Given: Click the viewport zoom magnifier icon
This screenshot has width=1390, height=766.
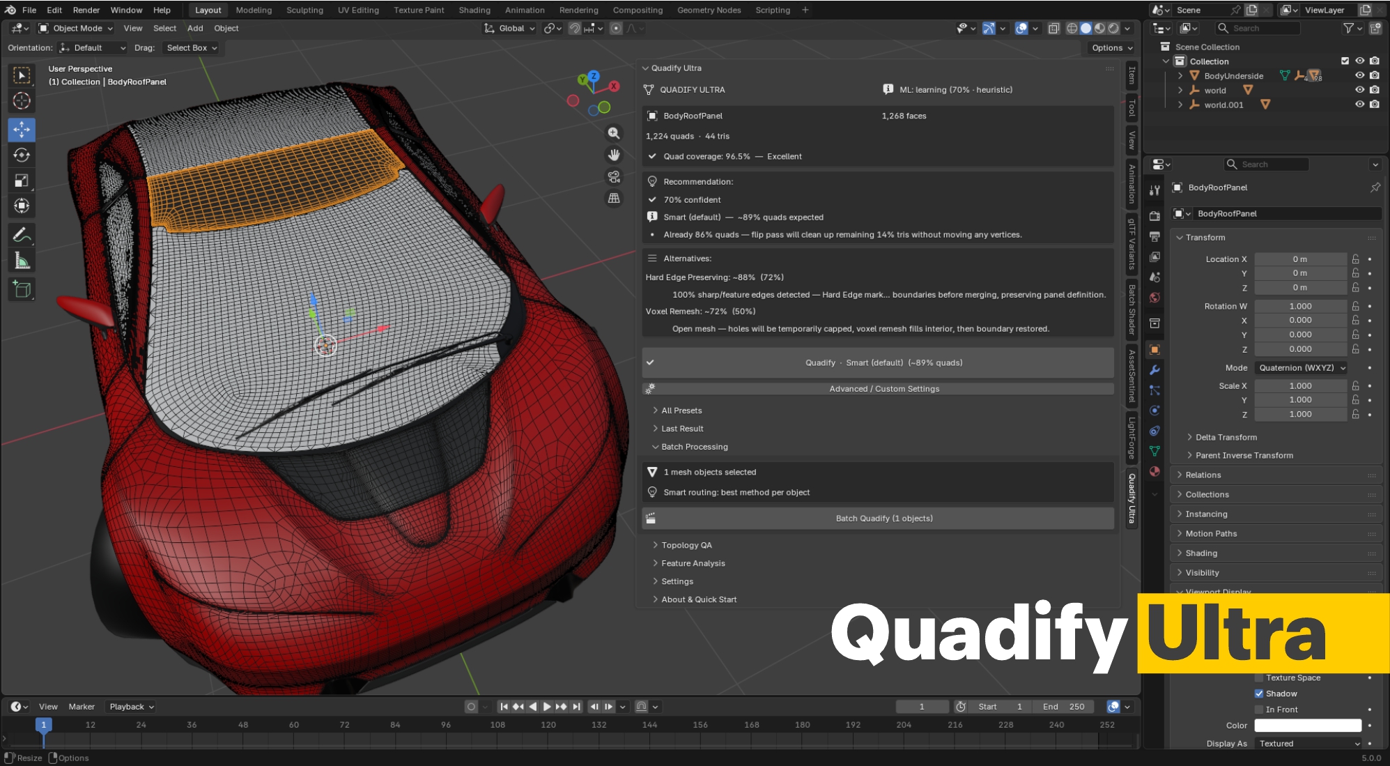Looking at the screenshot, I should point(614,133).
